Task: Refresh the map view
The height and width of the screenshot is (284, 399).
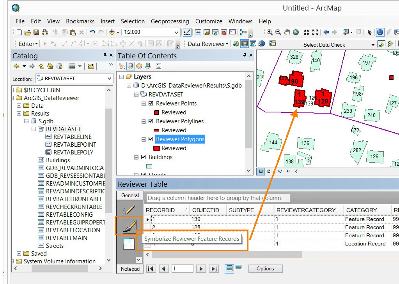Action: (x=280, y=171)
